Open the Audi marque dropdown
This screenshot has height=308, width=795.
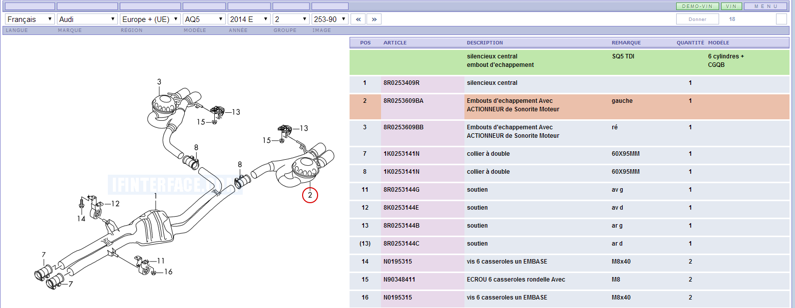pos(87,19)
